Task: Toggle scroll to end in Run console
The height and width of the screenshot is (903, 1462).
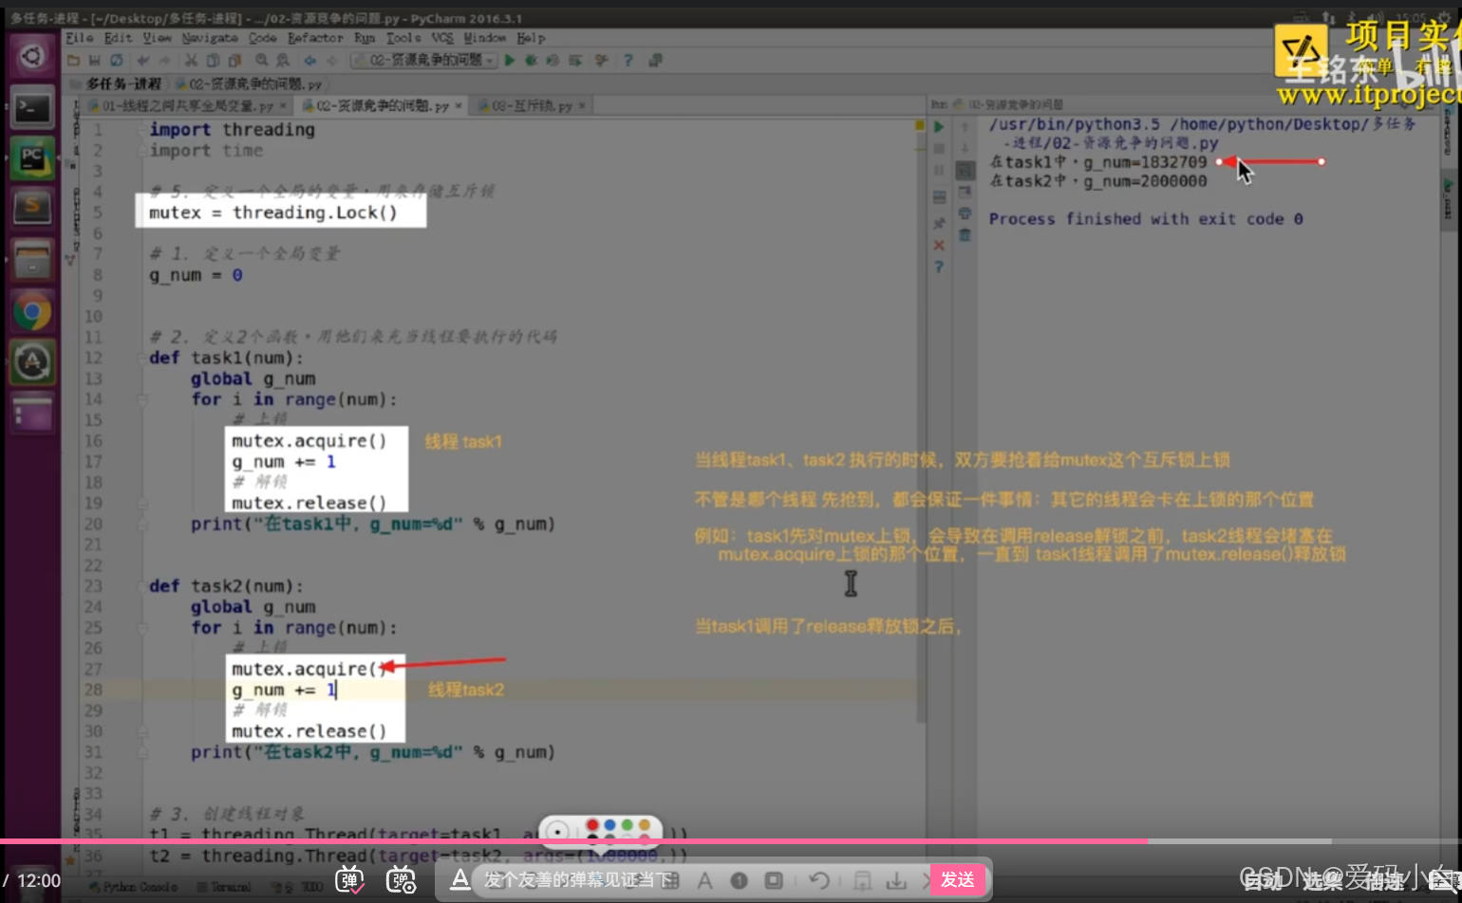Action: pos(965,193)
